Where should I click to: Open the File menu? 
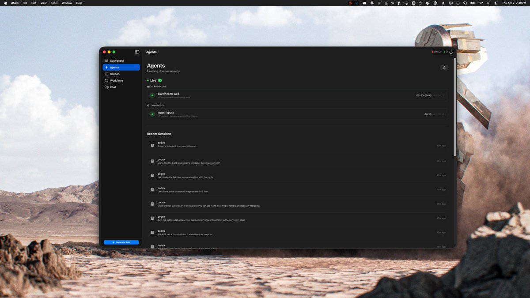[x=25, y=3]
